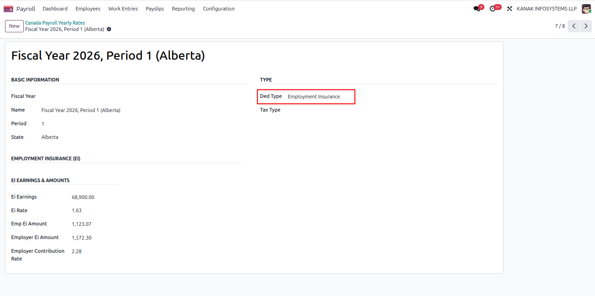This screenshot has height=296, width=595.
Task: Open the user avatar menu
Action: click(x=586, y=9)
